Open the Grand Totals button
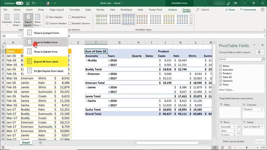267x150 pixels. [17, 20]
